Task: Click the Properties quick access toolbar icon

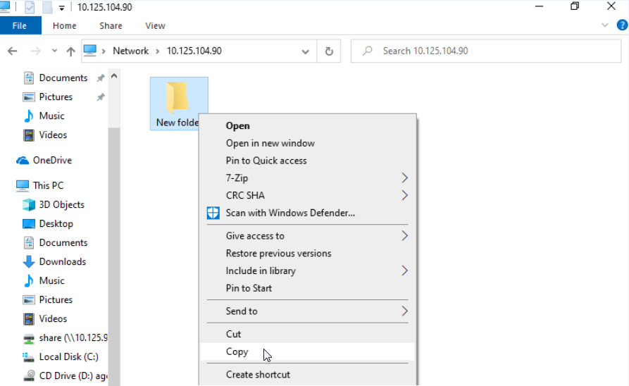Action: [x=30, y=7]
